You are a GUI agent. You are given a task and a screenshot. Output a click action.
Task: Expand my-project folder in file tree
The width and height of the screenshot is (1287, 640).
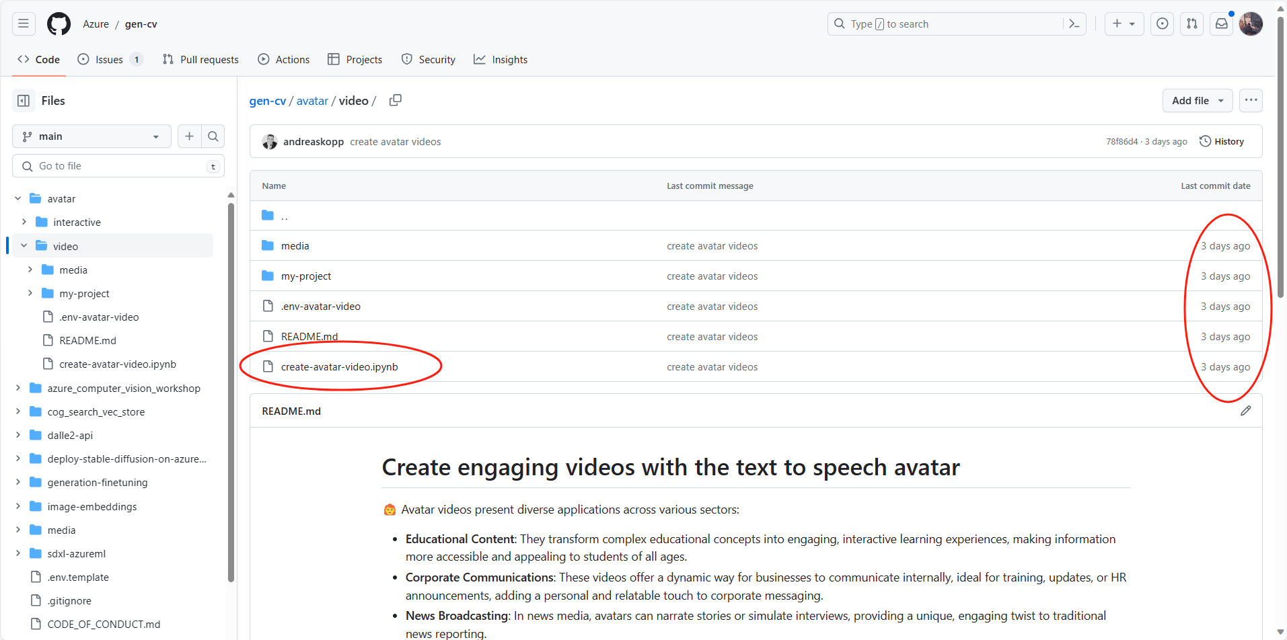[30, 294]
